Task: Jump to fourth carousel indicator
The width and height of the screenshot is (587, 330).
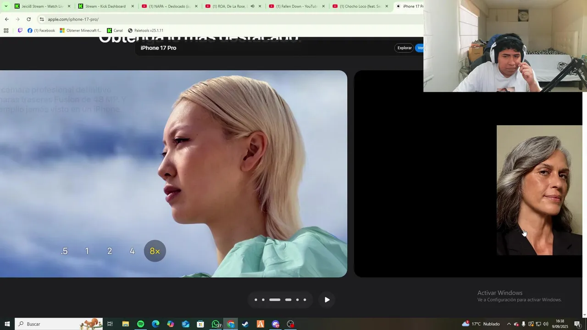Action: (288, 300)
